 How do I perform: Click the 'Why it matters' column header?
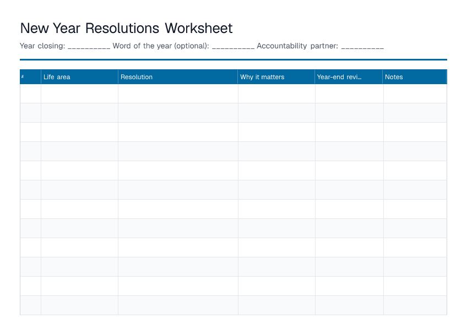pyautogui.click(x=276, y=77)
